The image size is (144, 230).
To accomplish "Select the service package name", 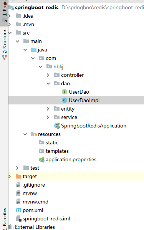I will pyautogui.click(x=69, y=117).
